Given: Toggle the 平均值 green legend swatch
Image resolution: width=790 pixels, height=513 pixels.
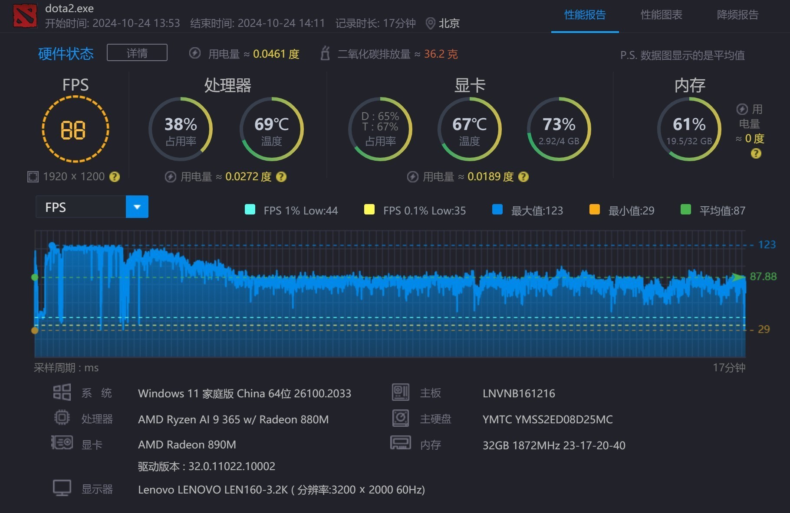Looking at the screenshot, I should [x=686, y=210].
